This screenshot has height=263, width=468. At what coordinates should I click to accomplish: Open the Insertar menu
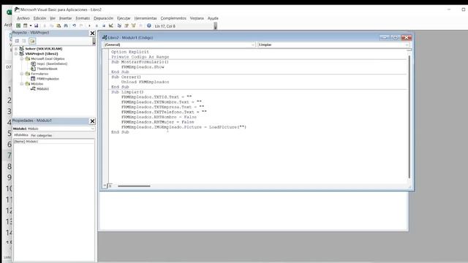coord(65,18)
